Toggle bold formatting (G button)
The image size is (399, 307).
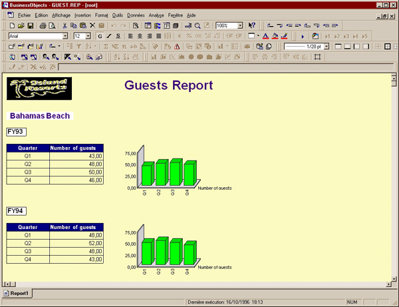tap(100, 36)
